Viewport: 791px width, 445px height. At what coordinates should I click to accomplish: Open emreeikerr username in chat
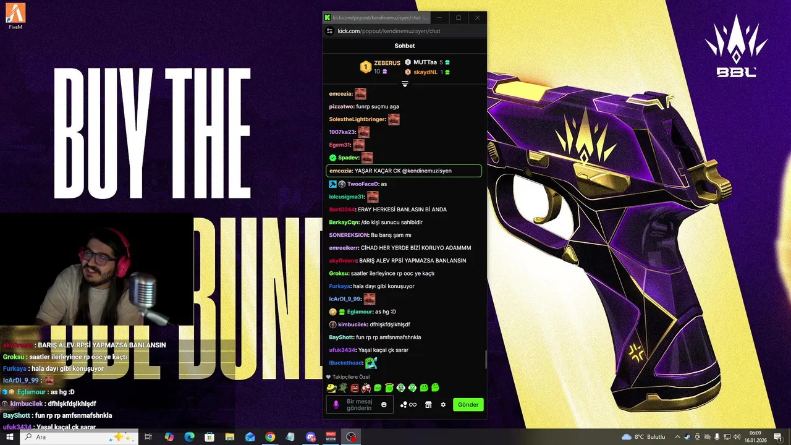coord(344,248)
